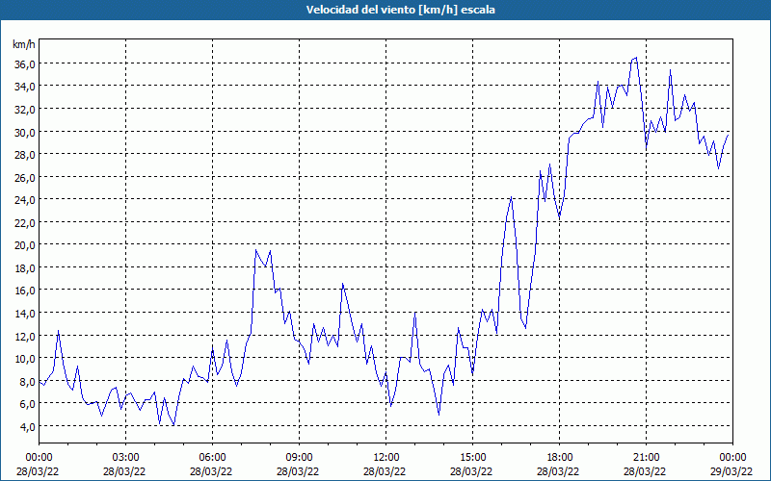Screen dimensions: 771x481
Task: Click the 12:00 time axis label
Action: click(x=386, y=458)
